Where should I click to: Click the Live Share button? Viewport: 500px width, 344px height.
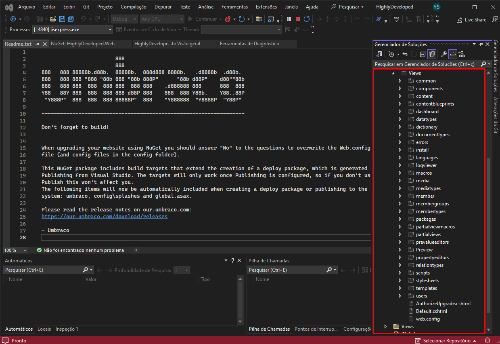(x=471, y=19)
